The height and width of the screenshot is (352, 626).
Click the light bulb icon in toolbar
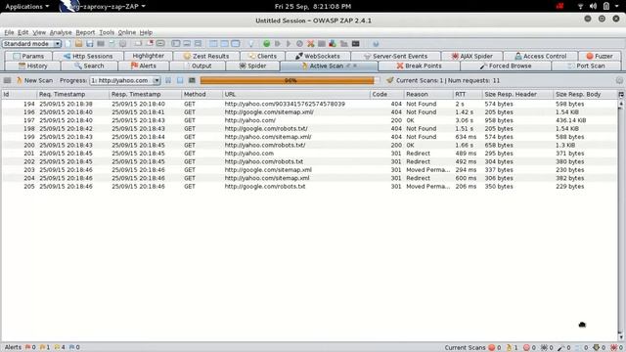coord(251,43)
